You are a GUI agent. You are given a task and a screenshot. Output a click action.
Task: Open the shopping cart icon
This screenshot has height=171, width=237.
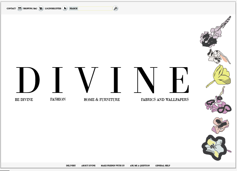pyautogui.click(x=41, y=8)
